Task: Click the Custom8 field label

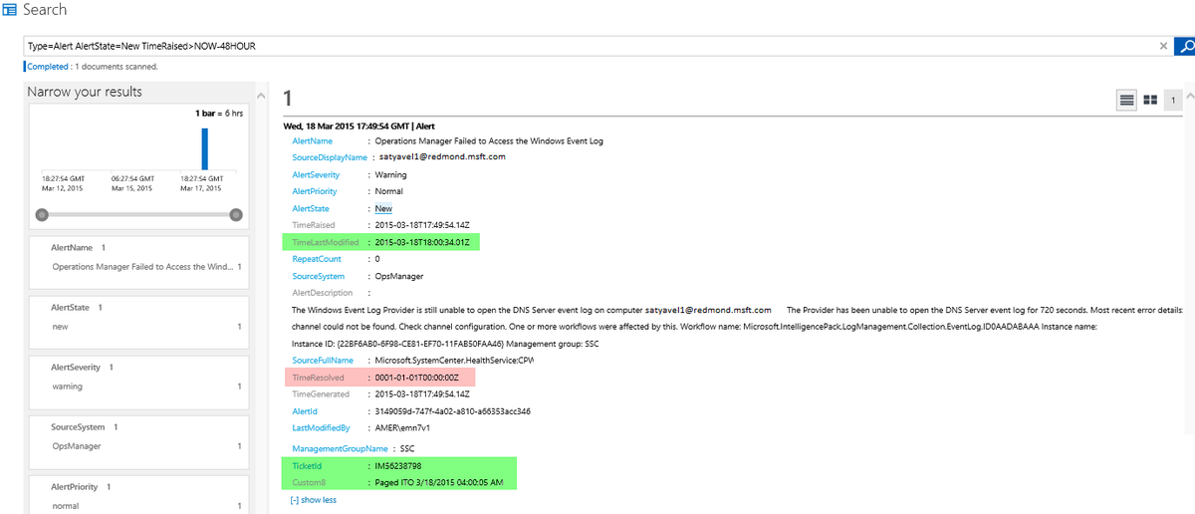Action: coord(308,482)
